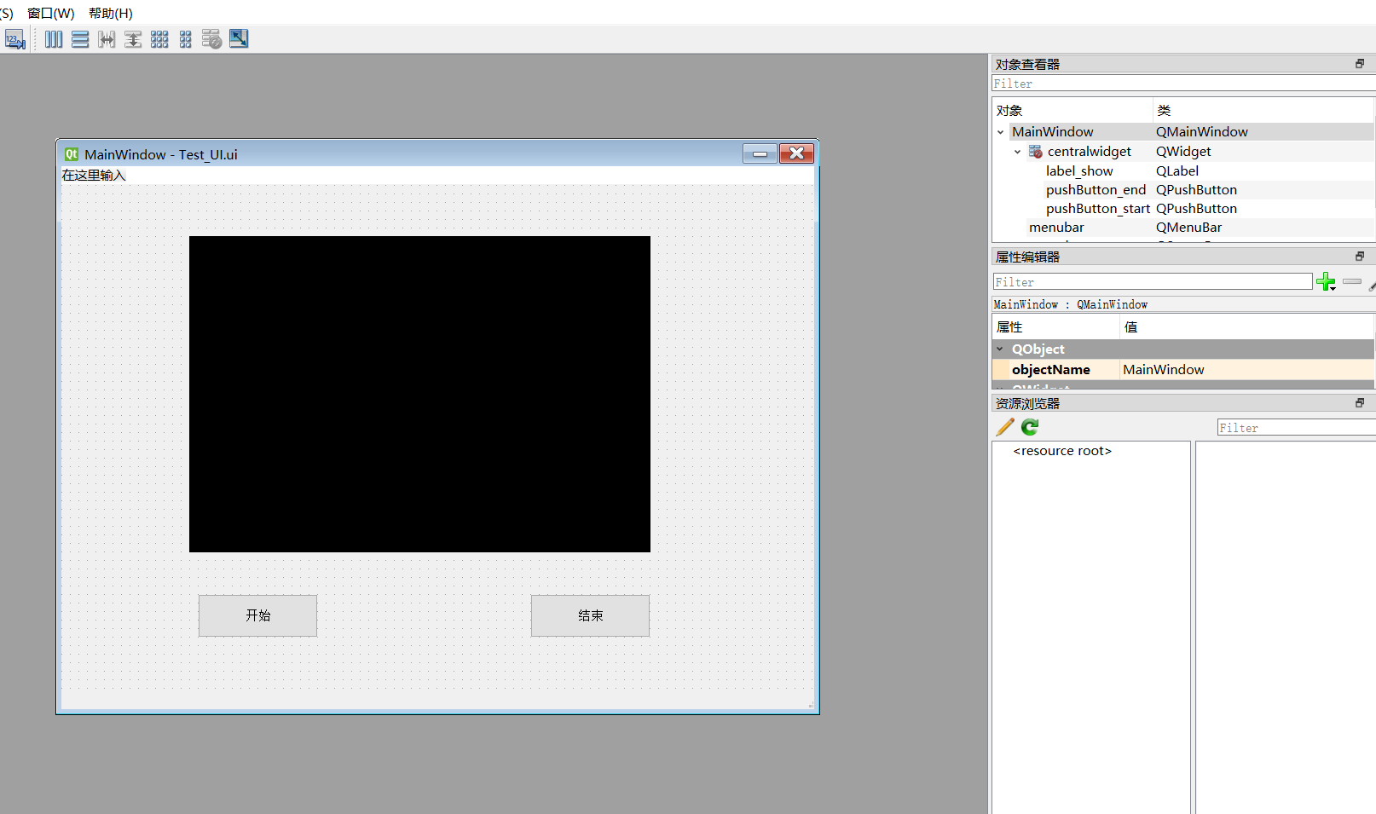Select the black label_show area in form
Screen dimensions: 1376x814
click(x=419, y=394)
